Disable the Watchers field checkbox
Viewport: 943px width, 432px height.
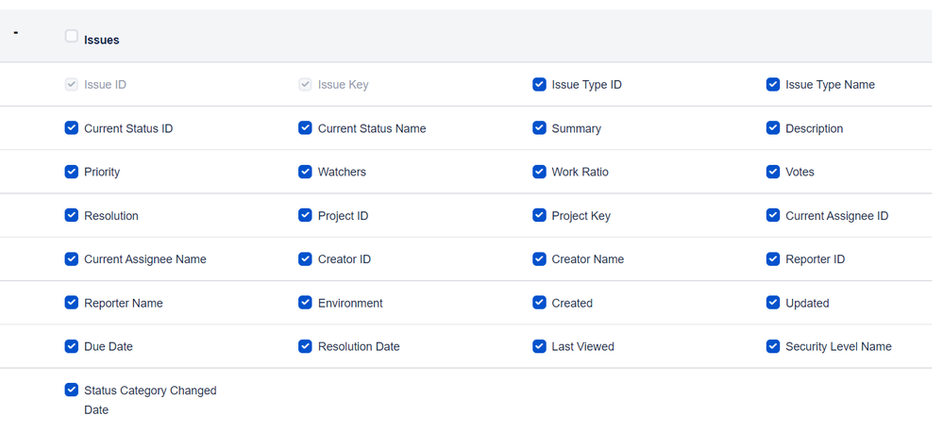pyautogui.click(x=305, y=172)
